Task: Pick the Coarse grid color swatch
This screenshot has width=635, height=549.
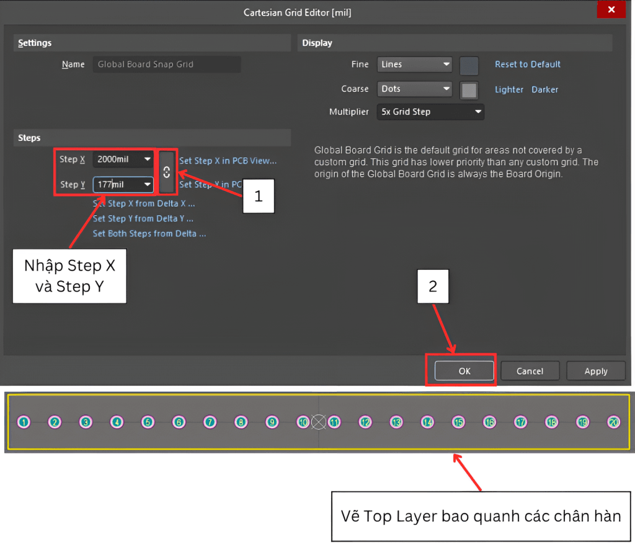Action: (469, 90)
